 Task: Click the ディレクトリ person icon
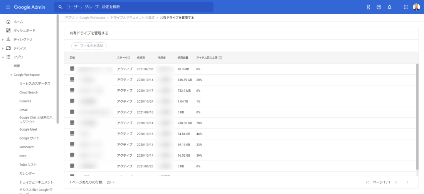pos(8,39)
